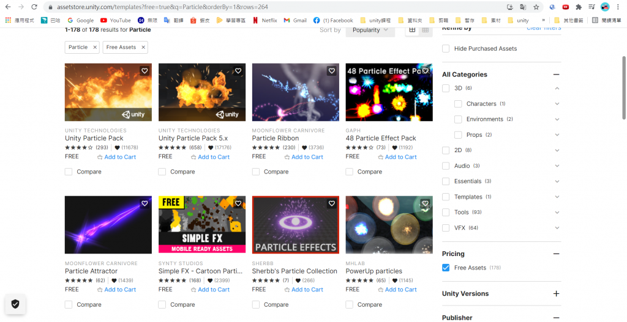
Task: Open the browser privacy shield badge
Action: pos(15,304)
